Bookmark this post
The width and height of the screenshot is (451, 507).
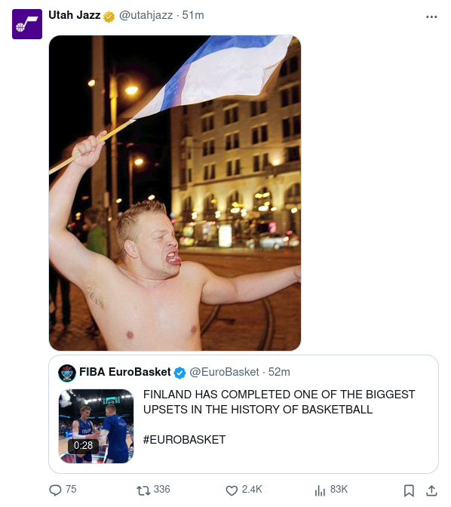(409, 490)
